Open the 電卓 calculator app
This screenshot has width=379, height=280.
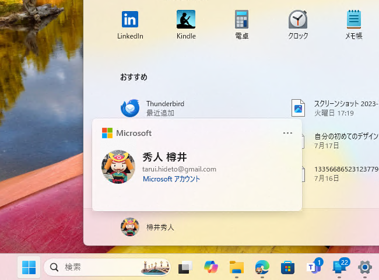pyautogui.click(x=242, y=19)
